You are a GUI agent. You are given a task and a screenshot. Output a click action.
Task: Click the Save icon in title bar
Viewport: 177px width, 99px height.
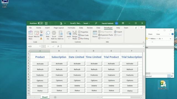(x=46, y=23)
